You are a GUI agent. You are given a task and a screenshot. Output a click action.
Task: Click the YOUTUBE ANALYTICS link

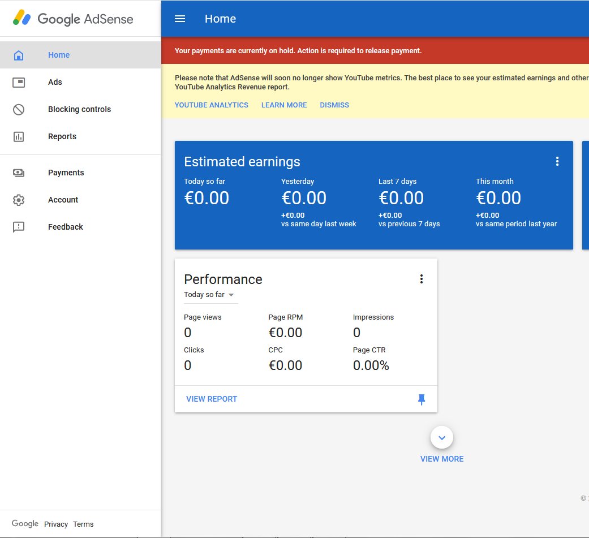pyautogui.click(x=212, y=105)
